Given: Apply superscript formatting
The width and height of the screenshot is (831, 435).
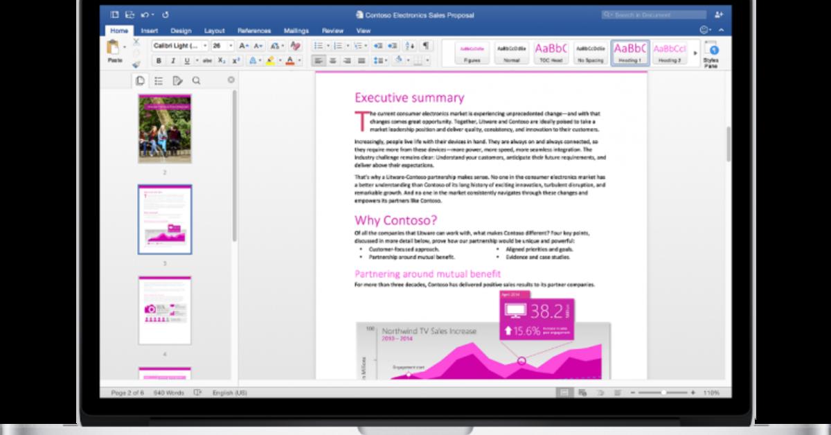Looking at the screenshot, I should (x=235, y=61).
